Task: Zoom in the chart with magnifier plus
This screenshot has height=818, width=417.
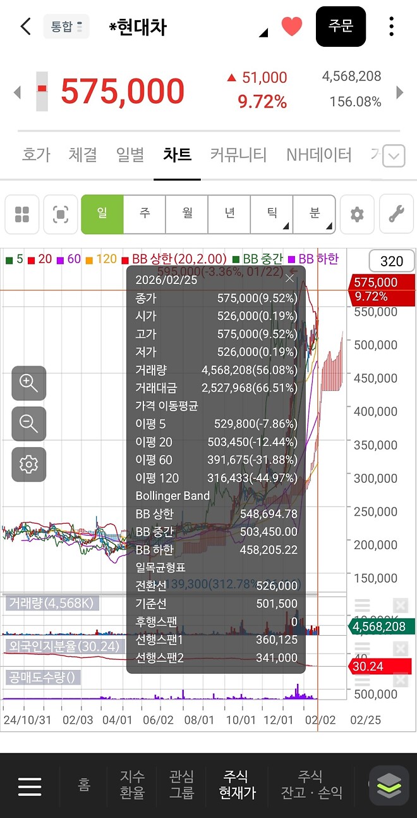Action: (28, 383)
